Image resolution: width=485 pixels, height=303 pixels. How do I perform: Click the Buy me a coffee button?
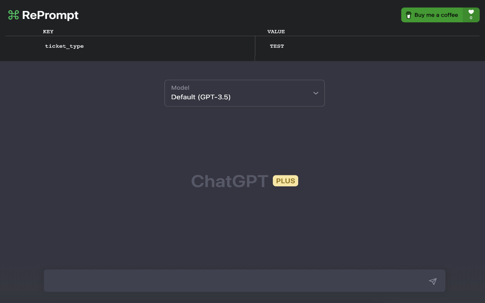(x=432, y=15)
